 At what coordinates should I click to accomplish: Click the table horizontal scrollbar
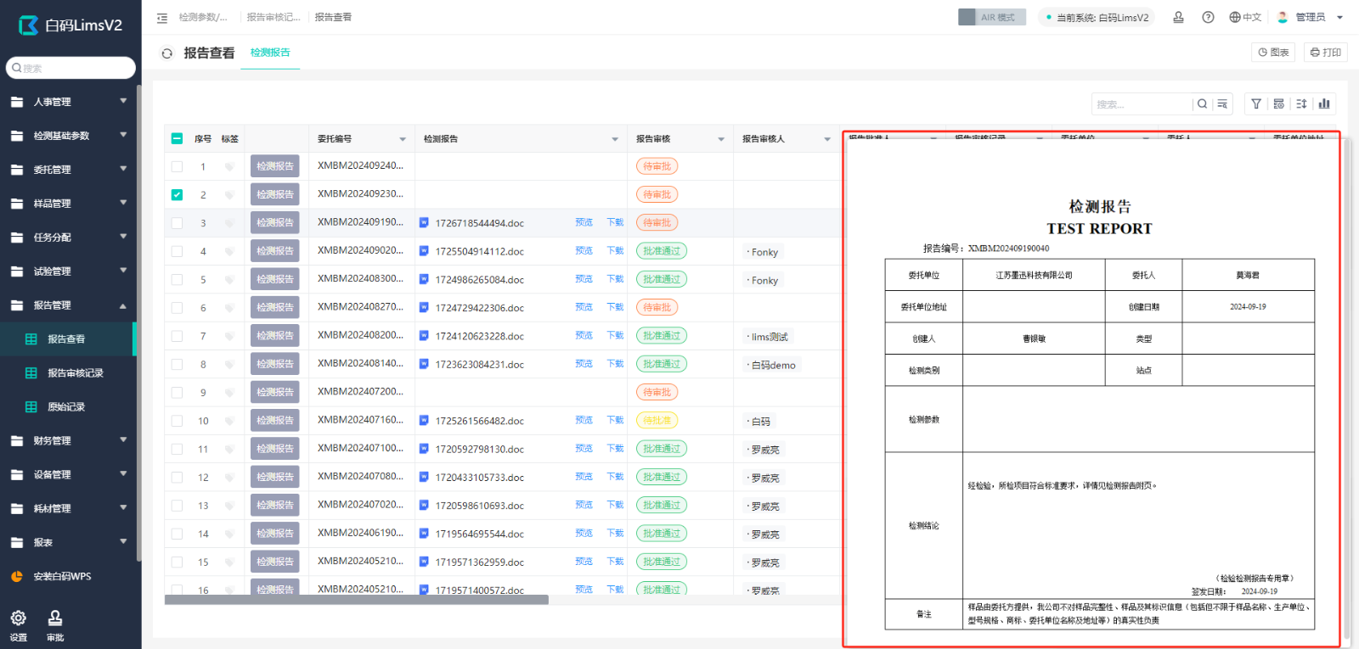tap(357, 600)
